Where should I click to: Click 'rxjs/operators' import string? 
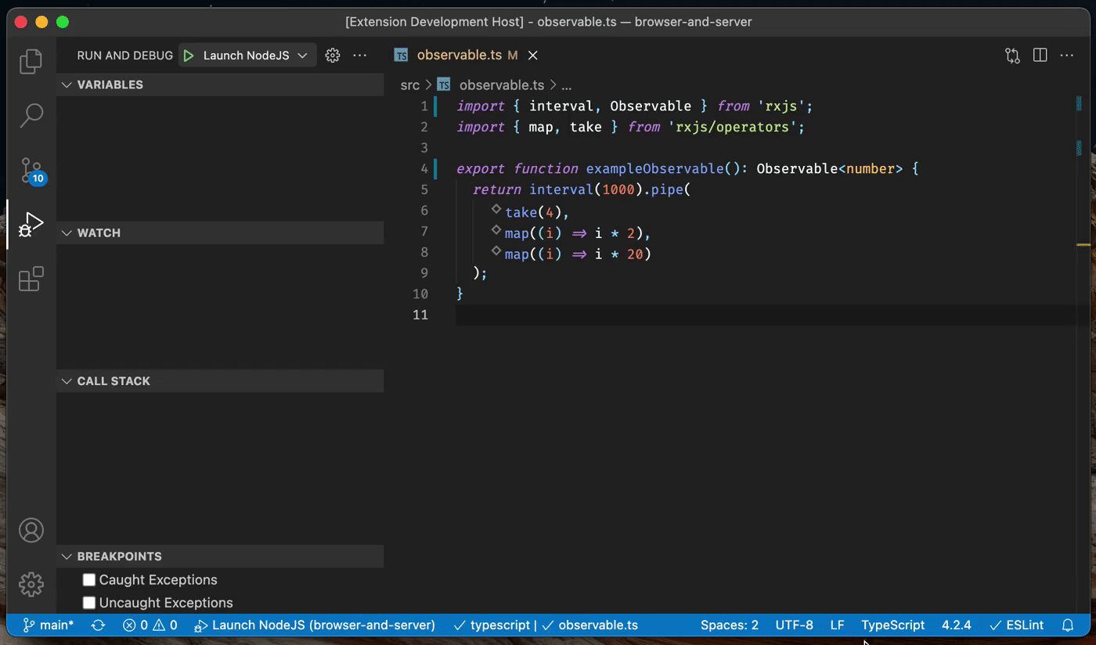(732, 127)
